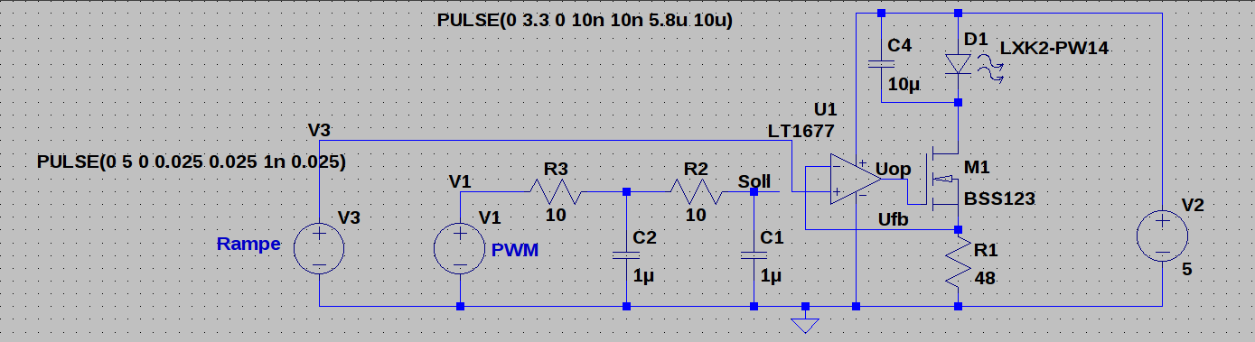
Task: Select the capacitor C2 symbol
Action: (625, 254)
